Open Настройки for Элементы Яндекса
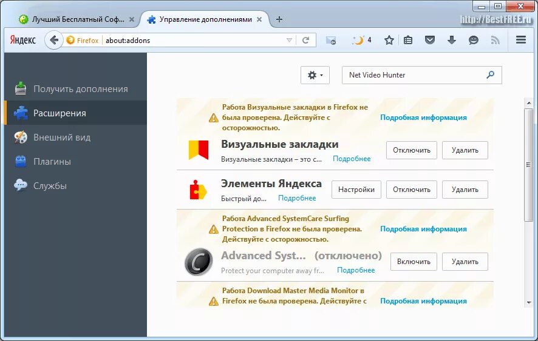Viewport: 538px width, 341px height. pyautogui.click(x=356, y=190)
